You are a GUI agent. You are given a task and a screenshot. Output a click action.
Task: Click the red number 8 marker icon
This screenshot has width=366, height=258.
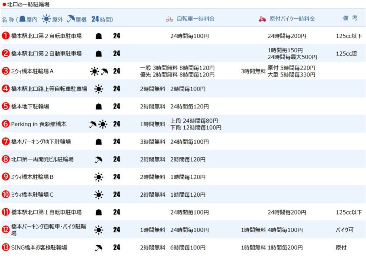tap(5, 159)
